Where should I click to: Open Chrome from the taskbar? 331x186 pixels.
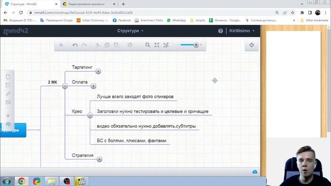click(21, 181)
